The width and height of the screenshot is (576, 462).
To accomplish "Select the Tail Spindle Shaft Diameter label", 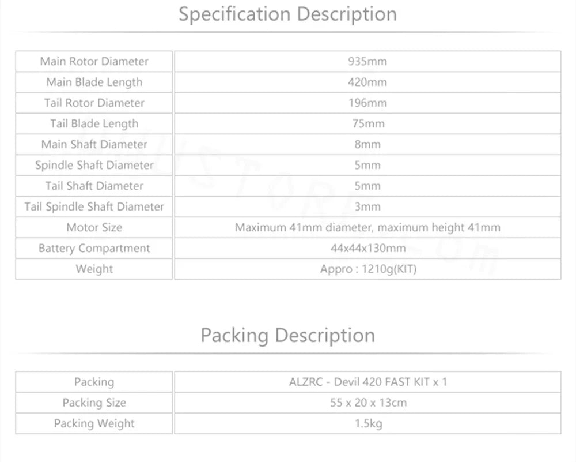I will 94,206.
